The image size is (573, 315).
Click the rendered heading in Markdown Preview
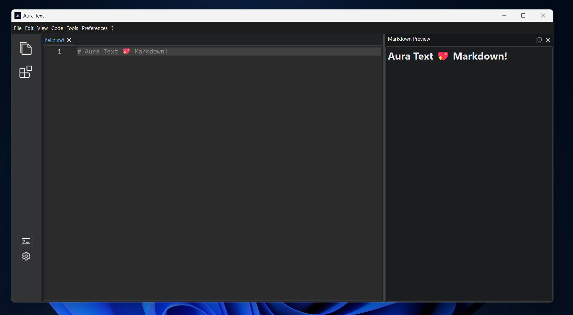click(x=447, y=56)
